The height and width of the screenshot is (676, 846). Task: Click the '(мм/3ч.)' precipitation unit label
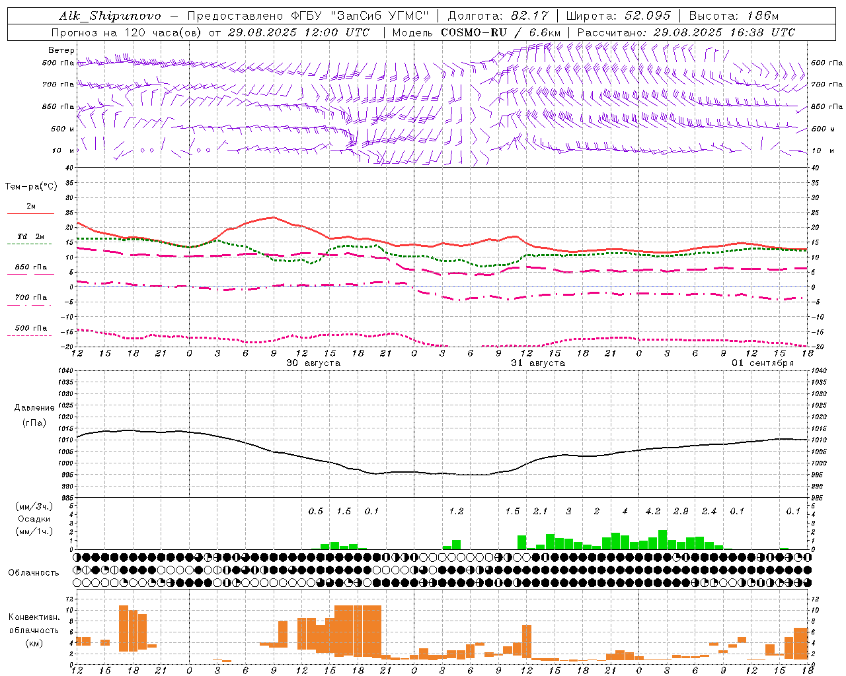tap(34, 506)
